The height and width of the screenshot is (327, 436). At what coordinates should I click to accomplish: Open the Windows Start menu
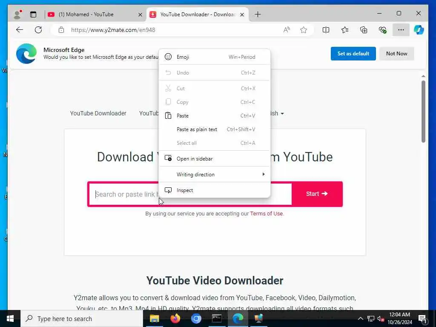tap(10, 318)
